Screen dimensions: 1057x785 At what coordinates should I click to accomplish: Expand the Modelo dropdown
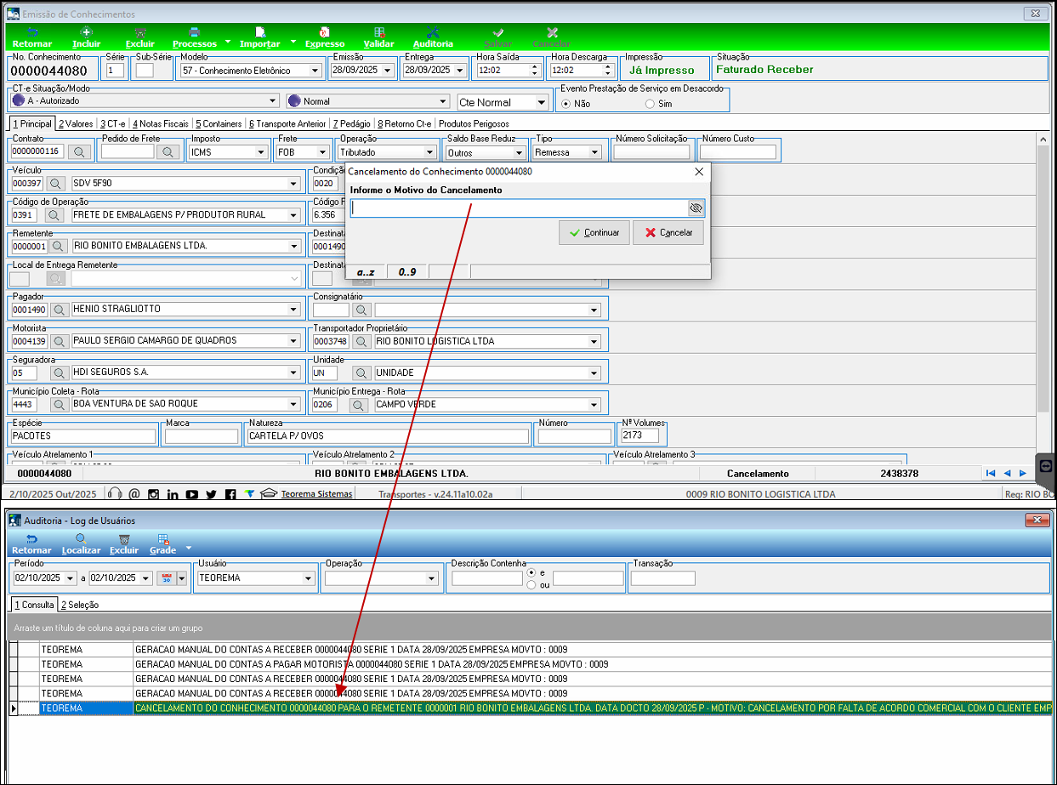point(315,71)
